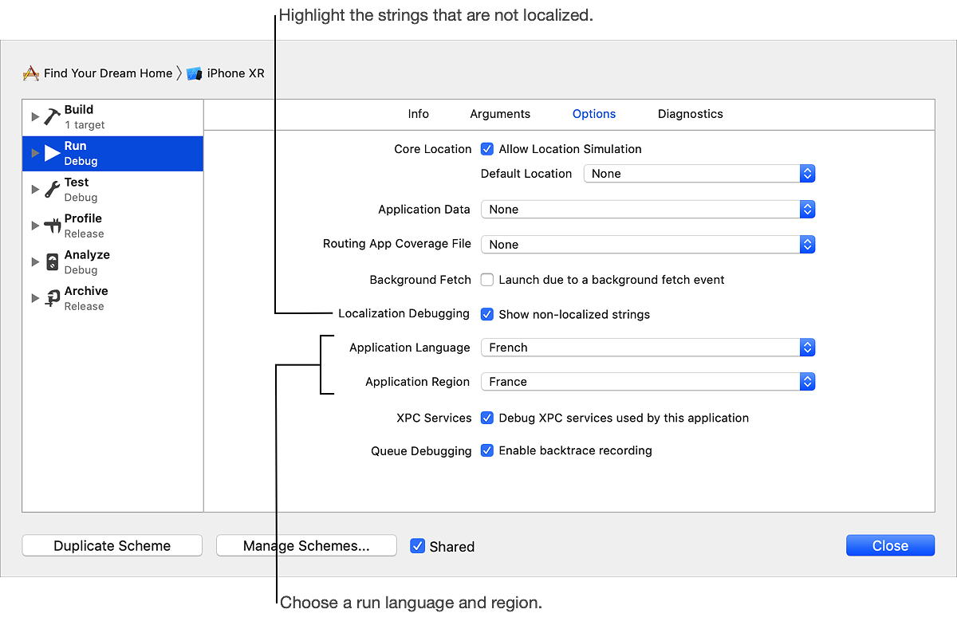Viewport: 957px width, 617px height.
Task: Select the Analyze action row label
Action: pyautogui.click(x=87, y=255)
